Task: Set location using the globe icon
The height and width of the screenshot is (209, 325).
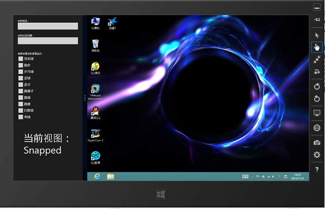Action: (x=316, y=128)
